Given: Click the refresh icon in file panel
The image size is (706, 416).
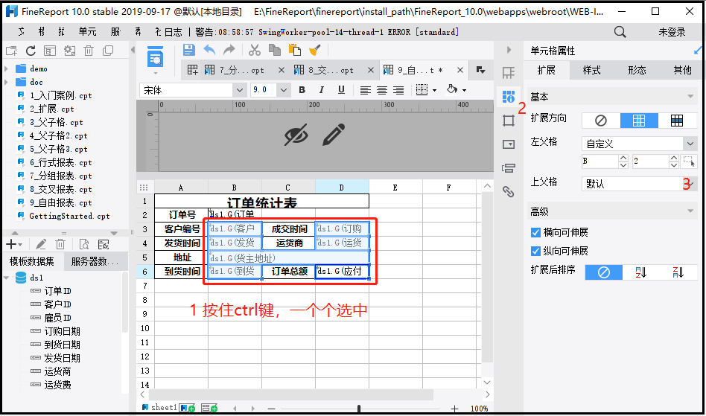Looking at the screenshot, I should point(31,51).
